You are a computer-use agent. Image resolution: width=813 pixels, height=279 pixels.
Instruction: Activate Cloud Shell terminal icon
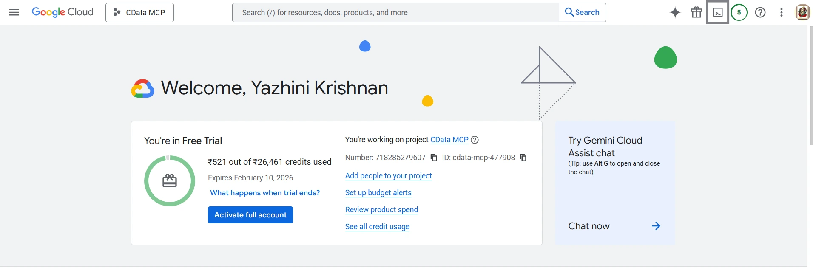click(718, 12)
